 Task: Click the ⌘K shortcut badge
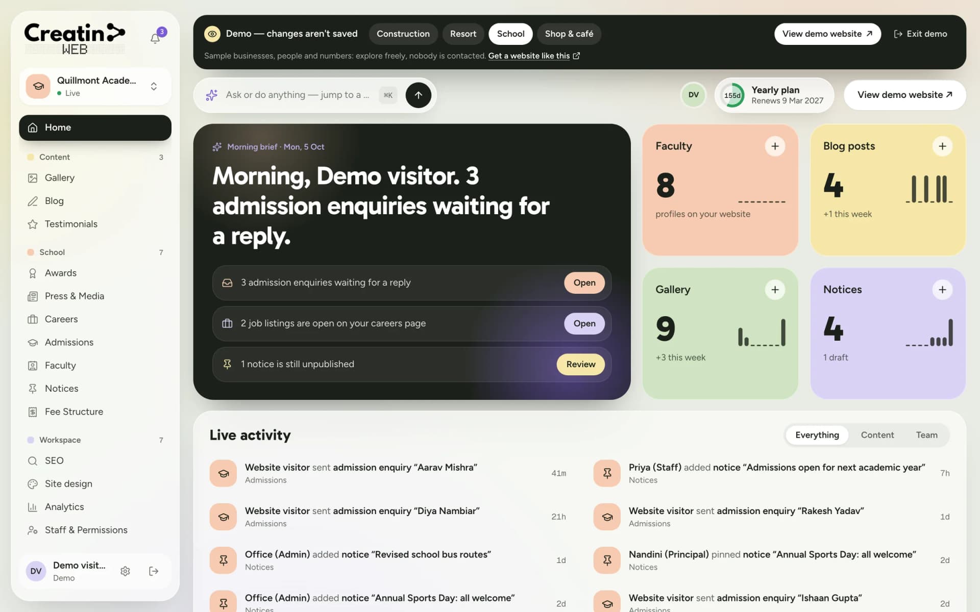click(388, 95)
